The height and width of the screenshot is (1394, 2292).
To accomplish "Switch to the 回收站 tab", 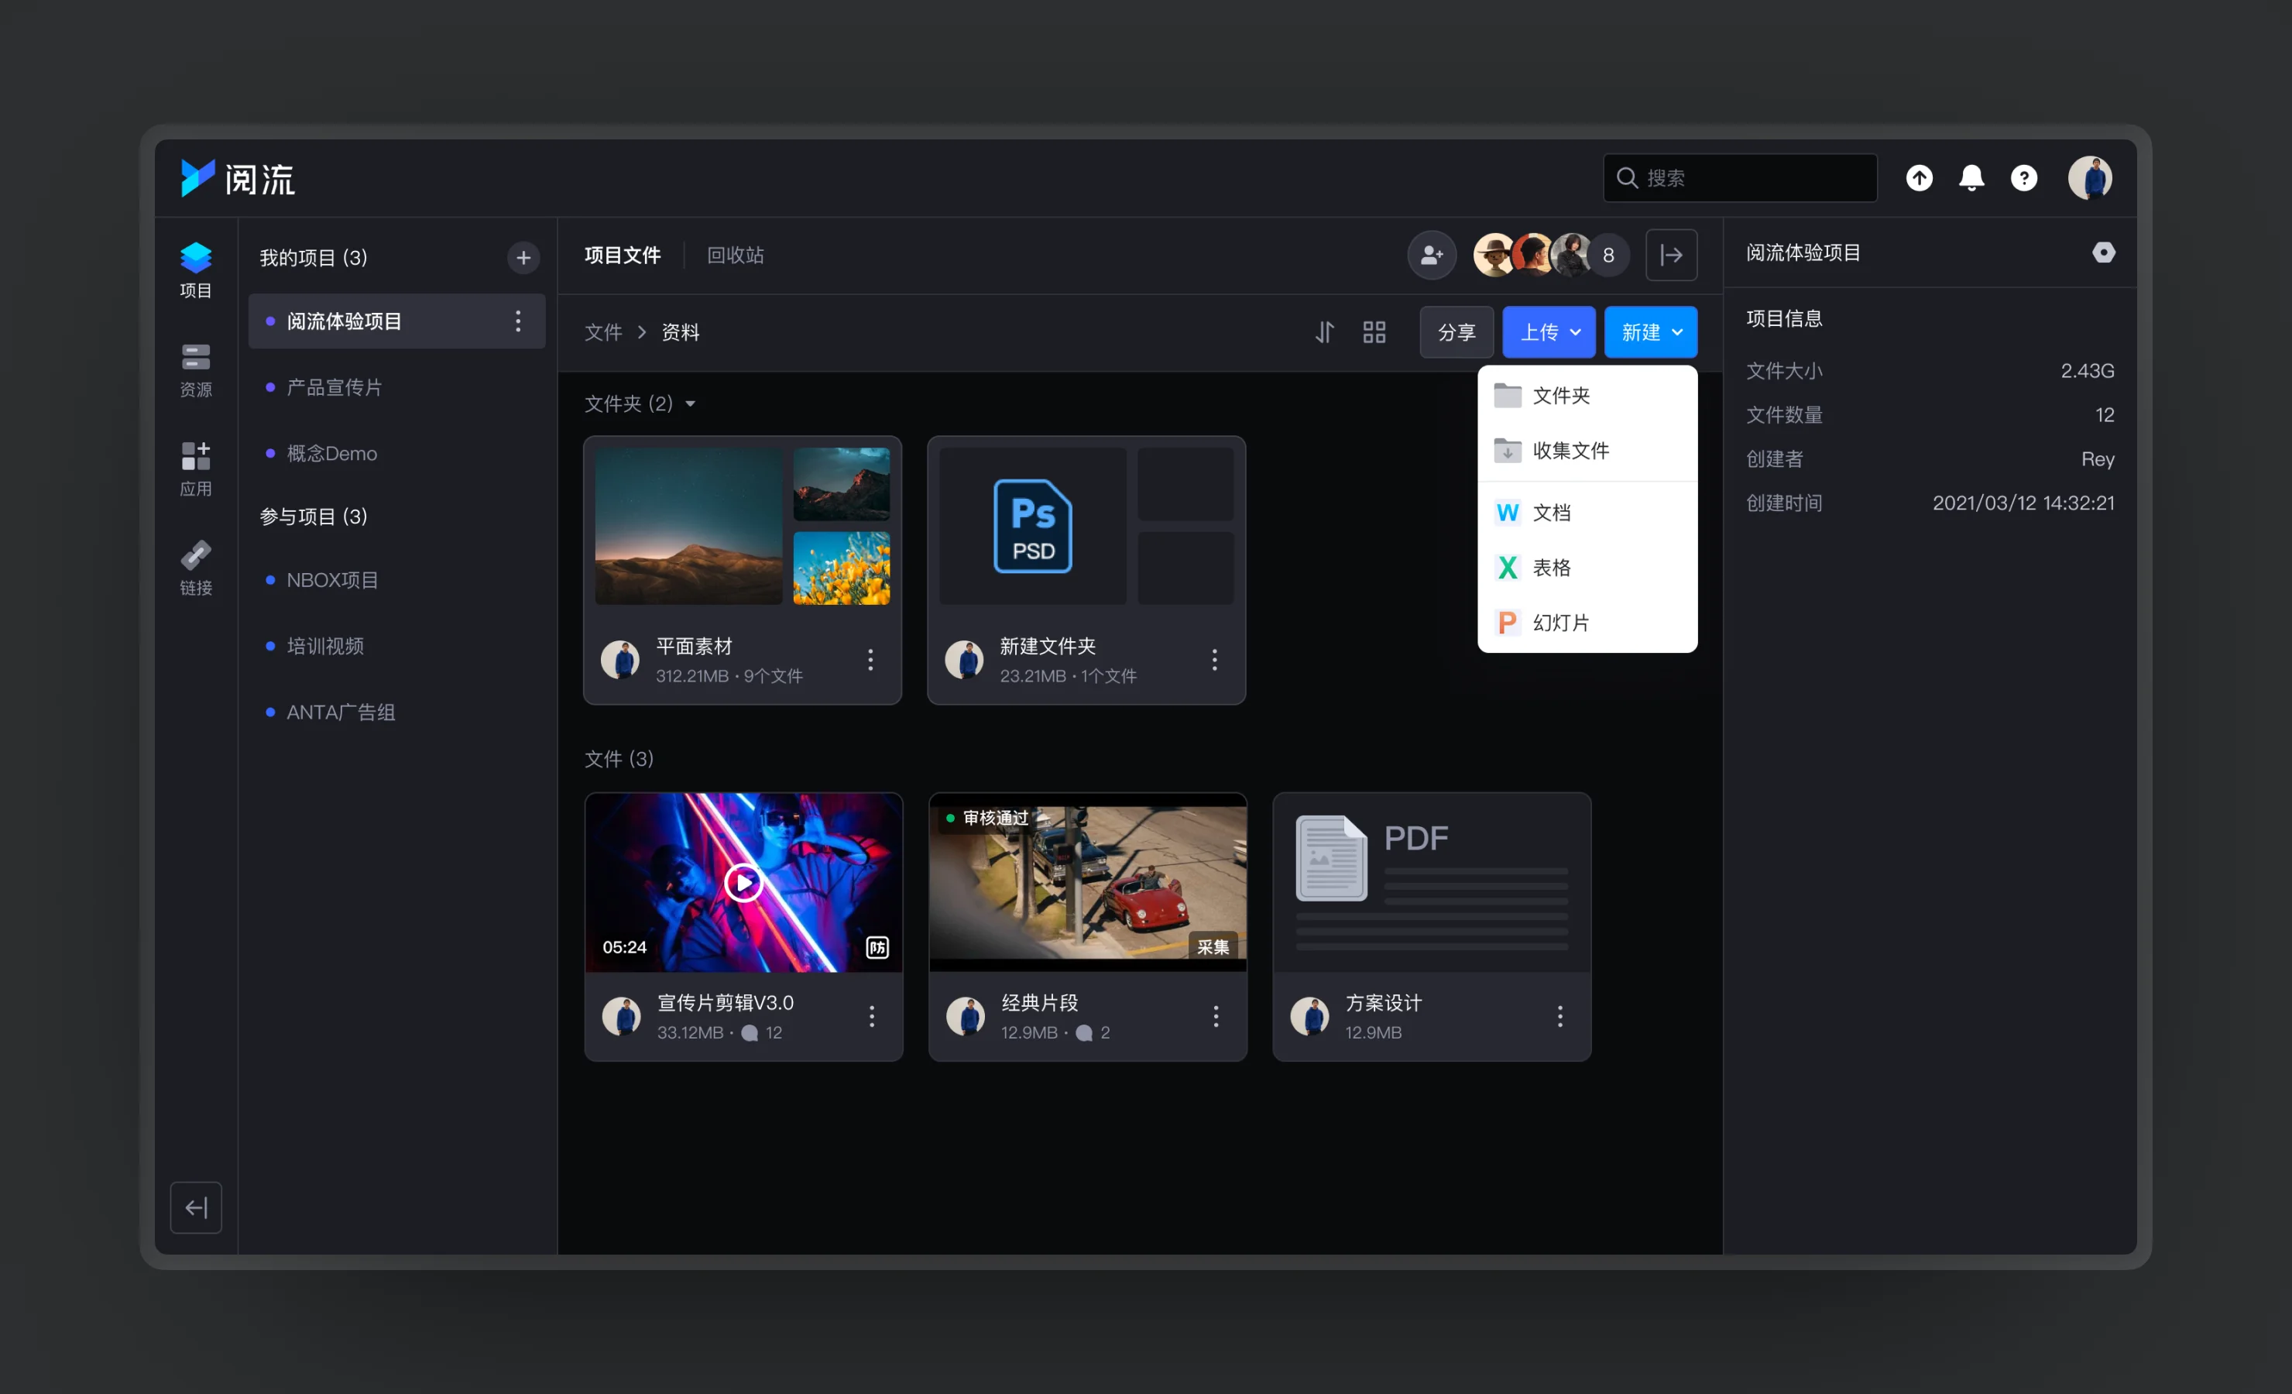I will (735, 255).
